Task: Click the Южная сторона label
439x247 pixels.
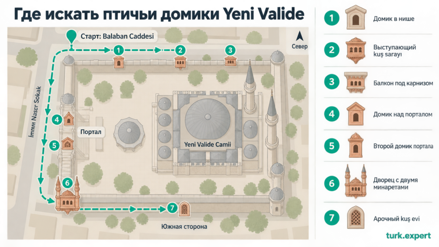Action: 184,227
